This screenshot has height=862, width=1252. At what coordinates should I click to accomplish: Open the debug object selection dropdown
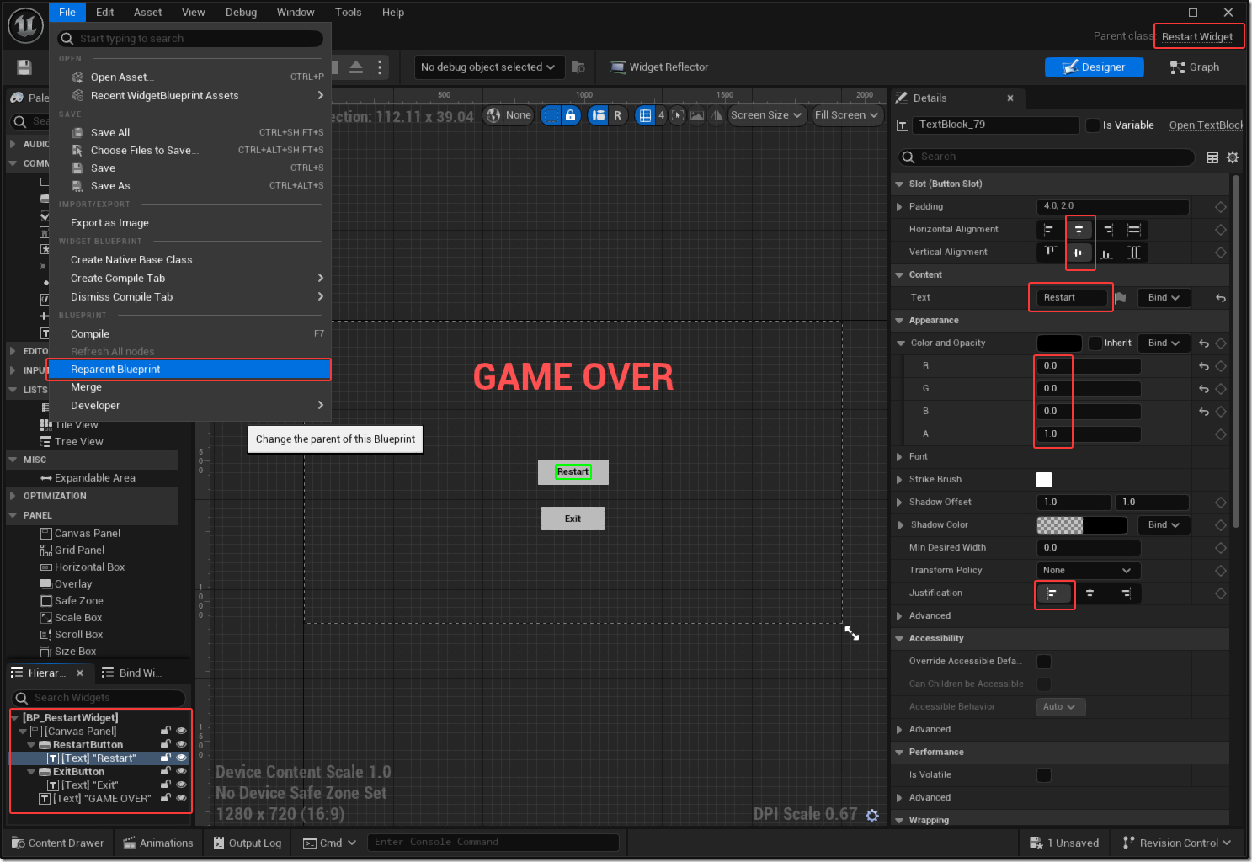(488, 67)
